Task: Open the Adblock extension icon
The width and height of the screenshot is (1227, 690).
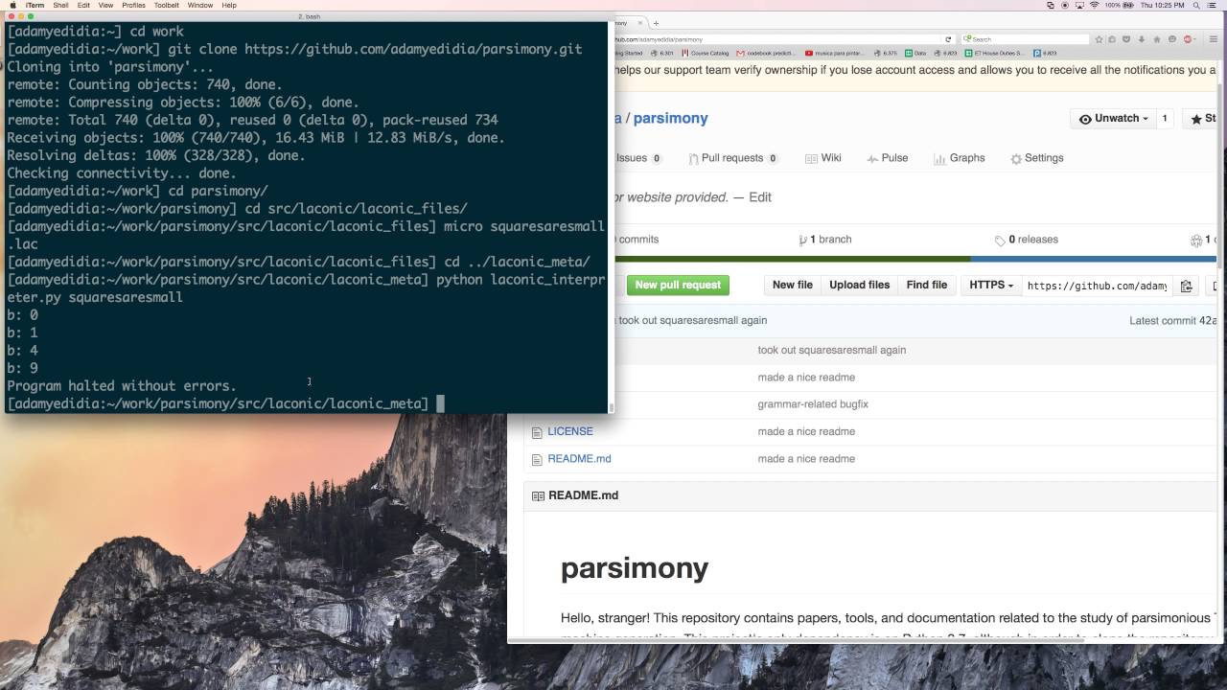Action: point(1188,39)
